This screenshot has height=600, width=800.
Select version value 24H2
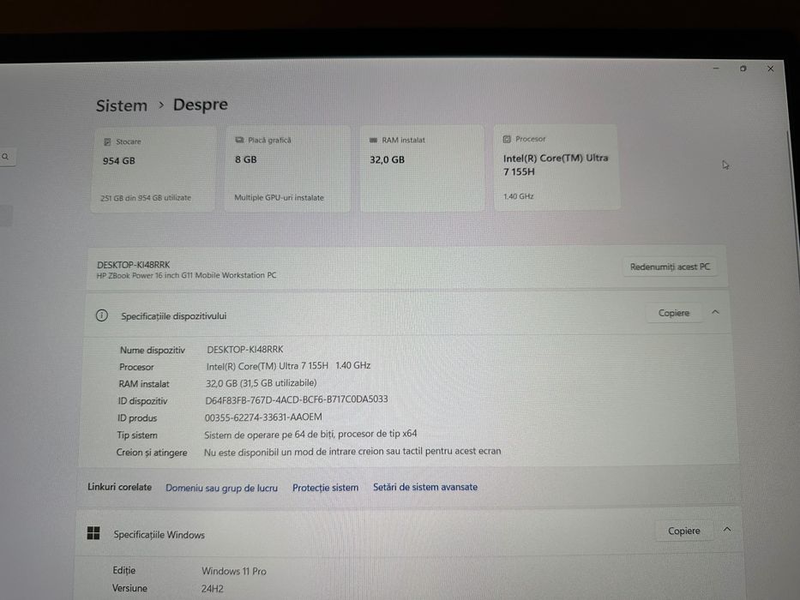pyautogui.click(x=213, y=589)
